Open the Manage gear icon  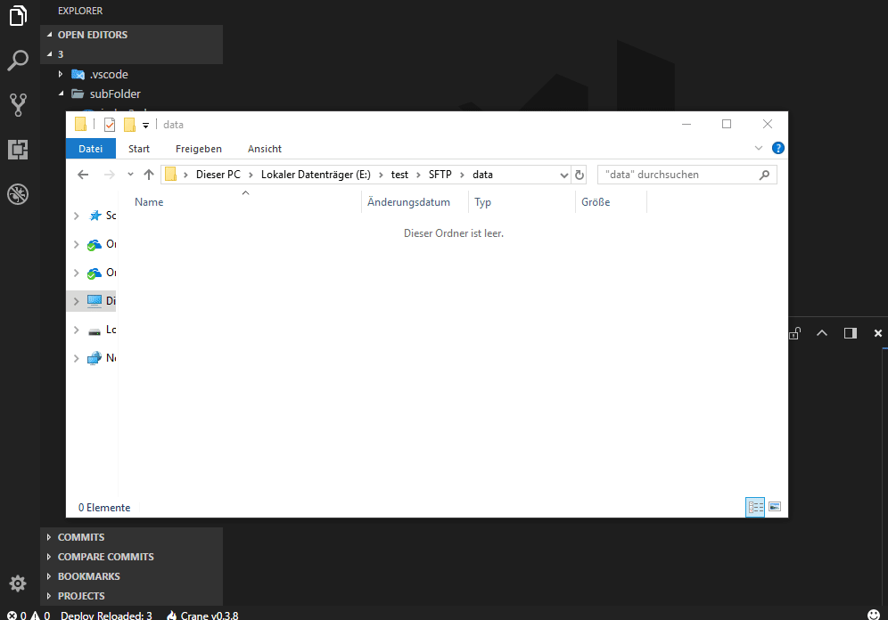tap(18, 583)
